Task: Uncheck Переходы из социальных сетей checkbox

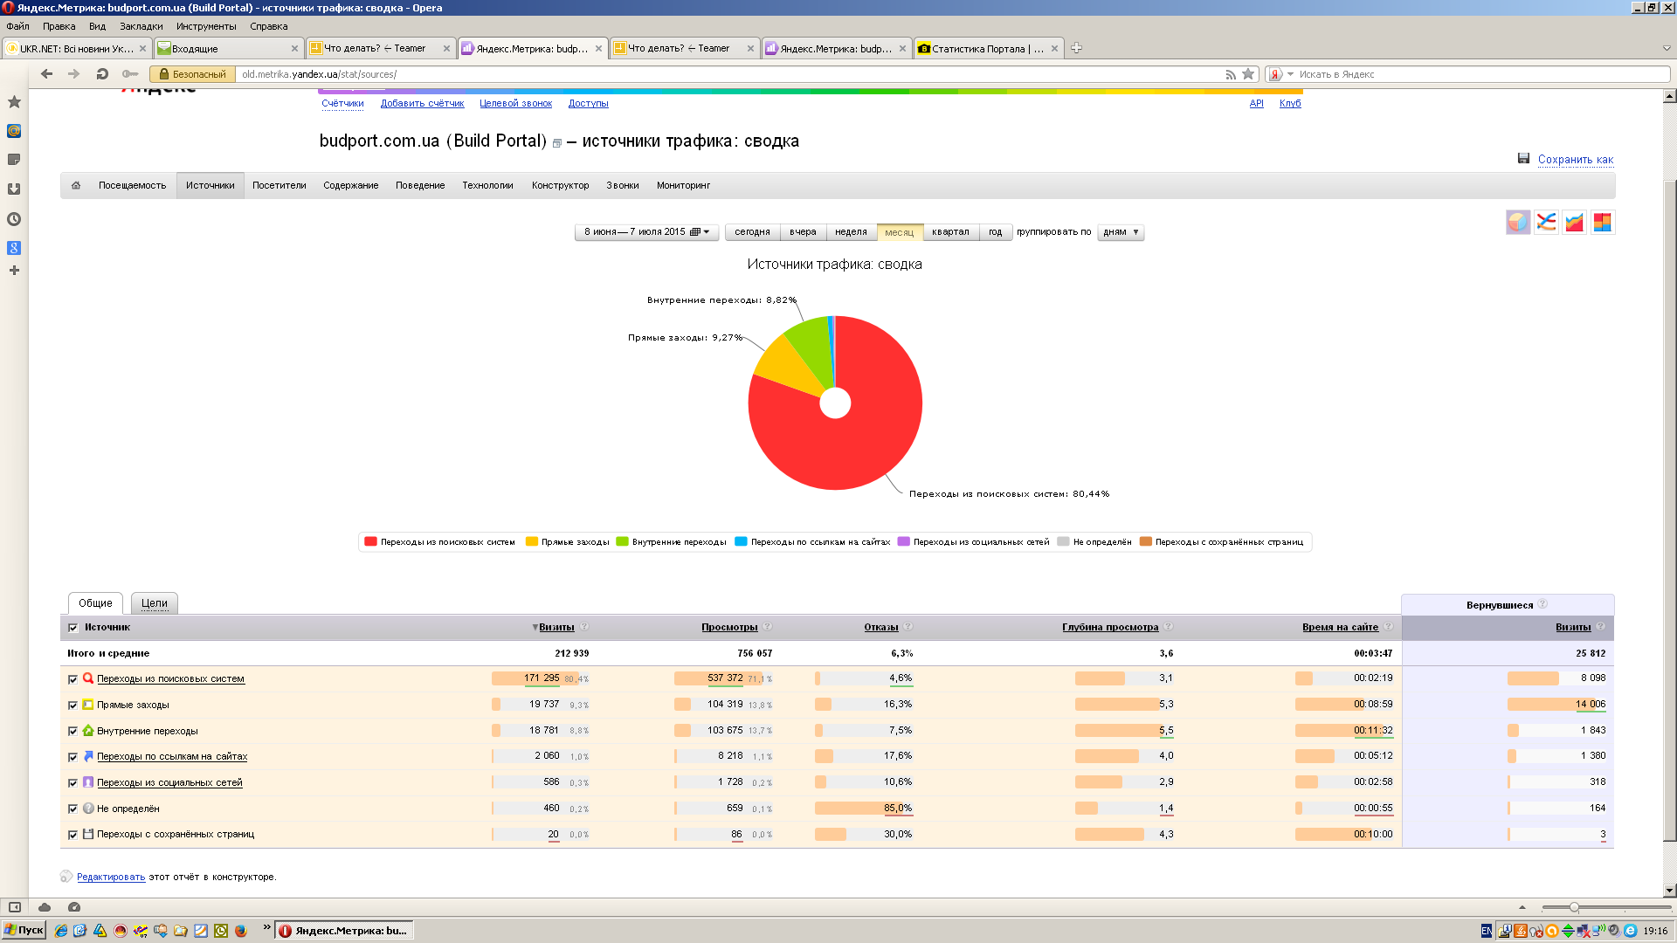Action: (x=73, y=783)
